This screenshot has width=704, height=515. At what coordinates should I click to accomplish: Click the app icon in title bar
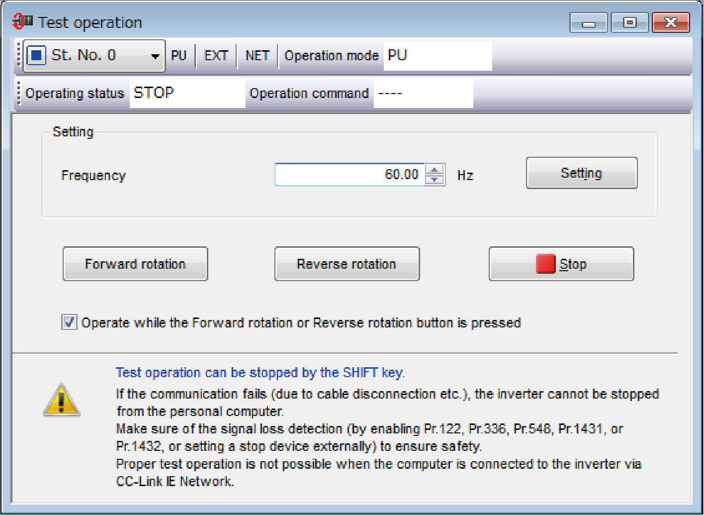point(22,22)
